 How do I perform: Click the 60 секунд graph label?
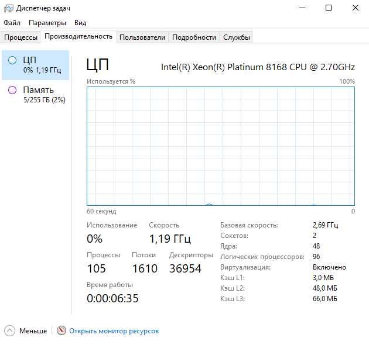[101, 211]
